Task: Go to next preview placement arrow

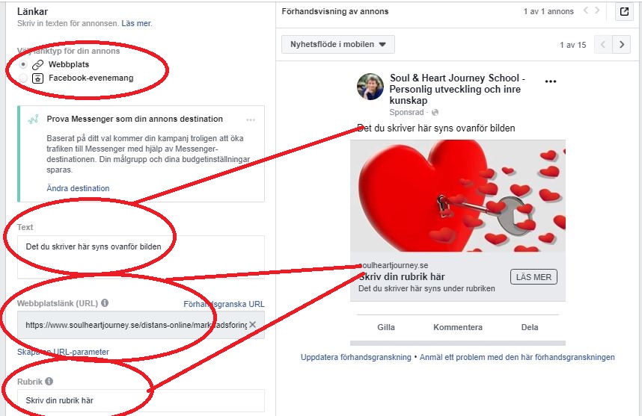Action: tap(622, 44)
